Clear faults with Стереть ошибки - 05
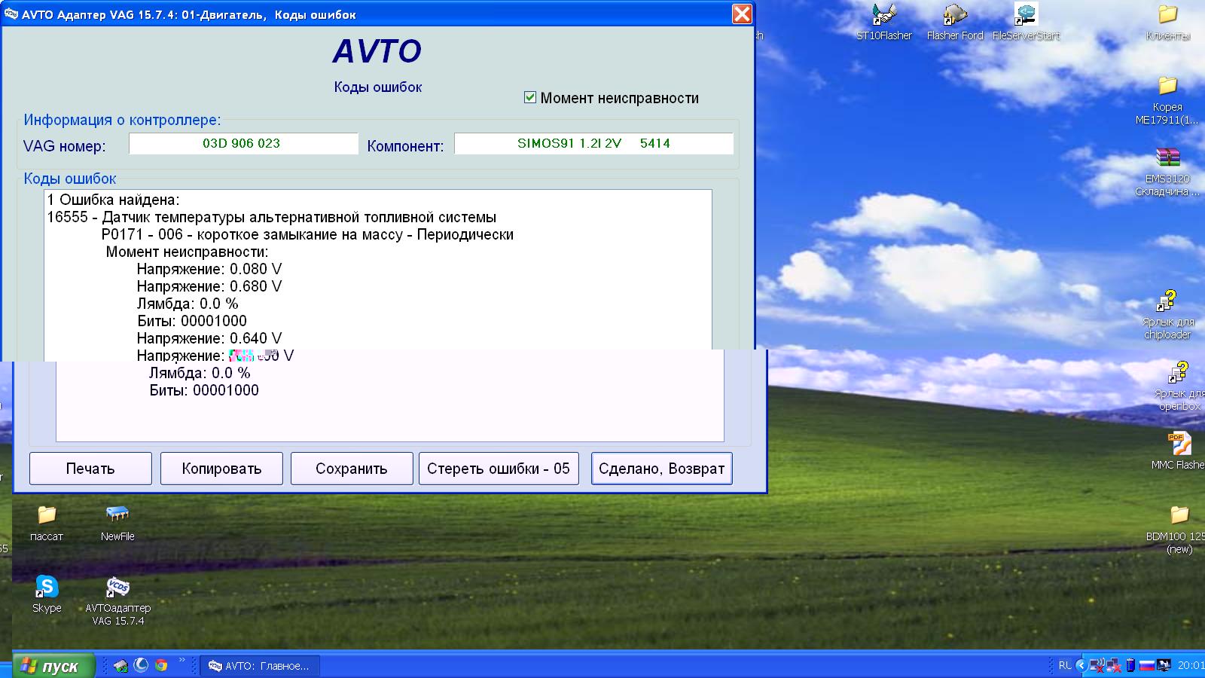 [x=498, y=469]
